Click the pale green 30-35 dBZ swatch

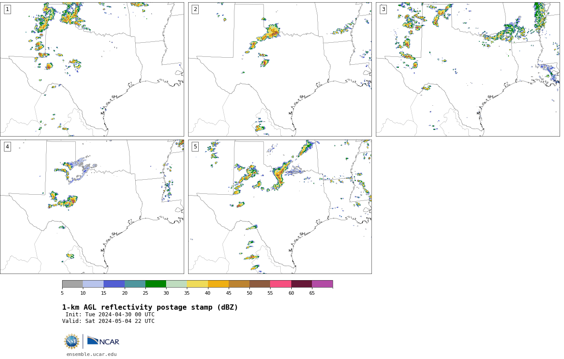point(177,284)
